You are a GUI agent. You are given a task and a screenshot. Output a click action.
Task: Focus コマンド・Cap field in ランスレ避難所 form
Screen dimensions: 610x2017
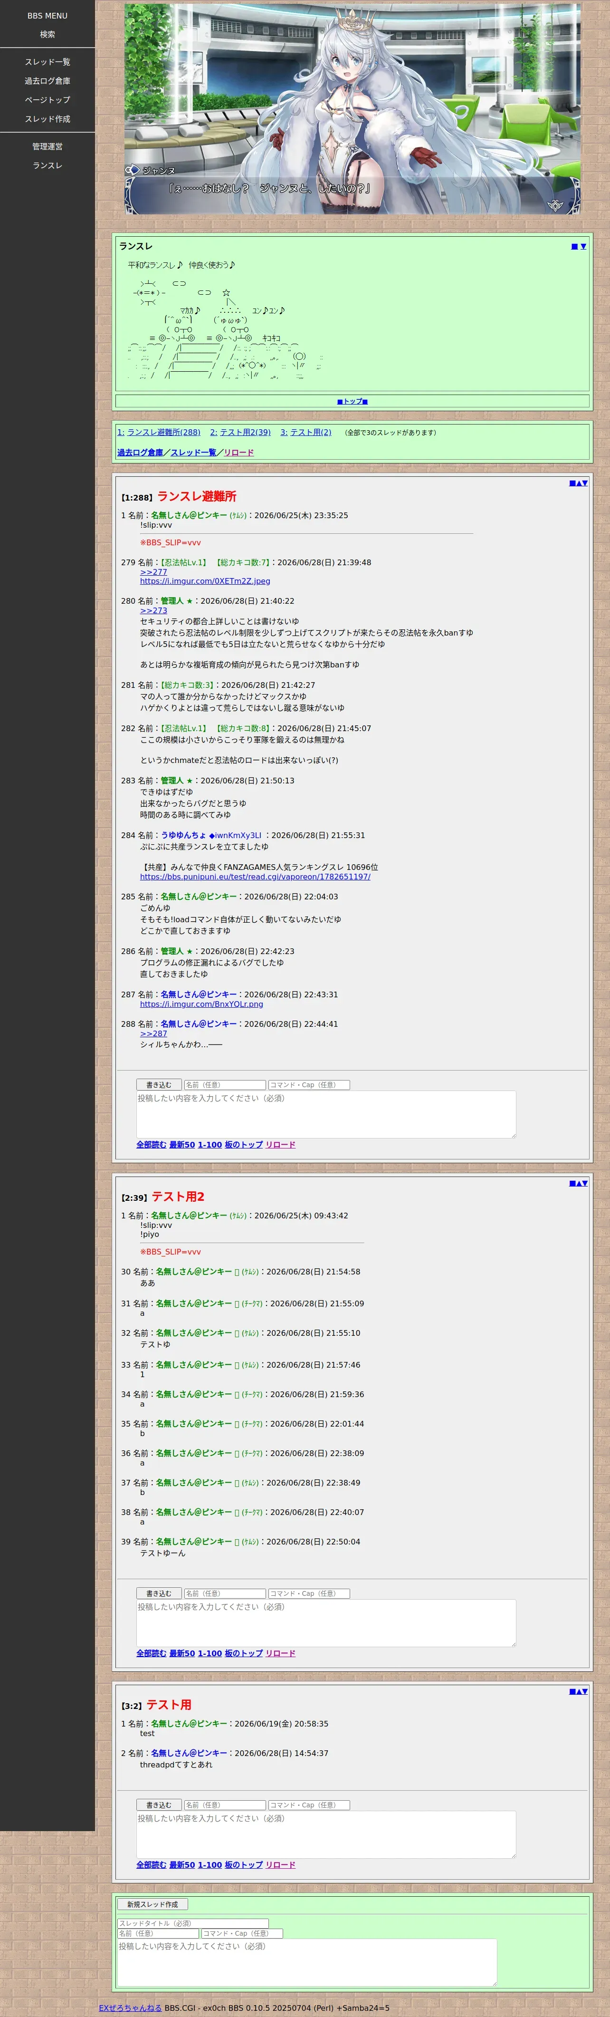(x=309, y=1085)
